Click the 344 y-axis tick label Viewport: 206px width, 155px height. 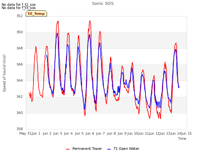pyautogui.click(x=20, y=80)
